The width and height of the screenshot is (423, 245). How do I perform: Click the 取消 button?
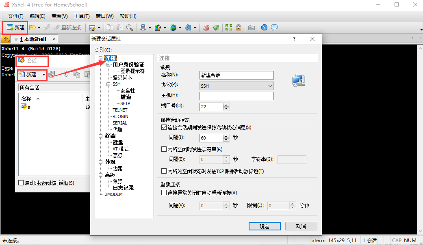tap(301, 226)
